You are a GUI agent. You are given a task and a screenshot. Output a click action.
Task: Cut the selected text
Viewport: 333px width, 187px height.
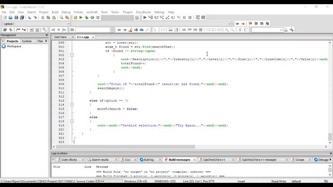(x=43, y=18)
